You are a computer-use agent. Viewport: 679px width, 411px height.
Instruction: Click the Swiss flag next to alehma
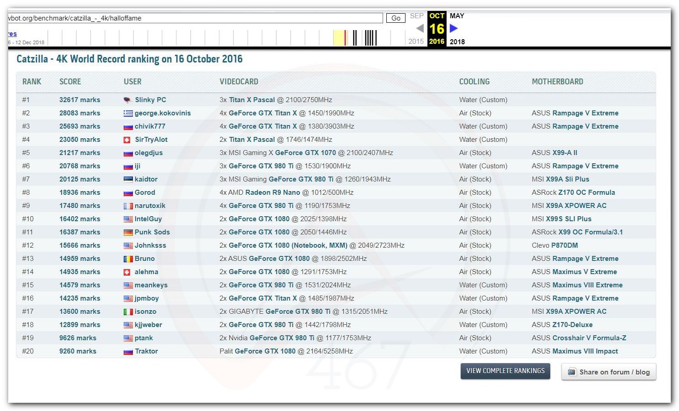click(x=127, y=272)
